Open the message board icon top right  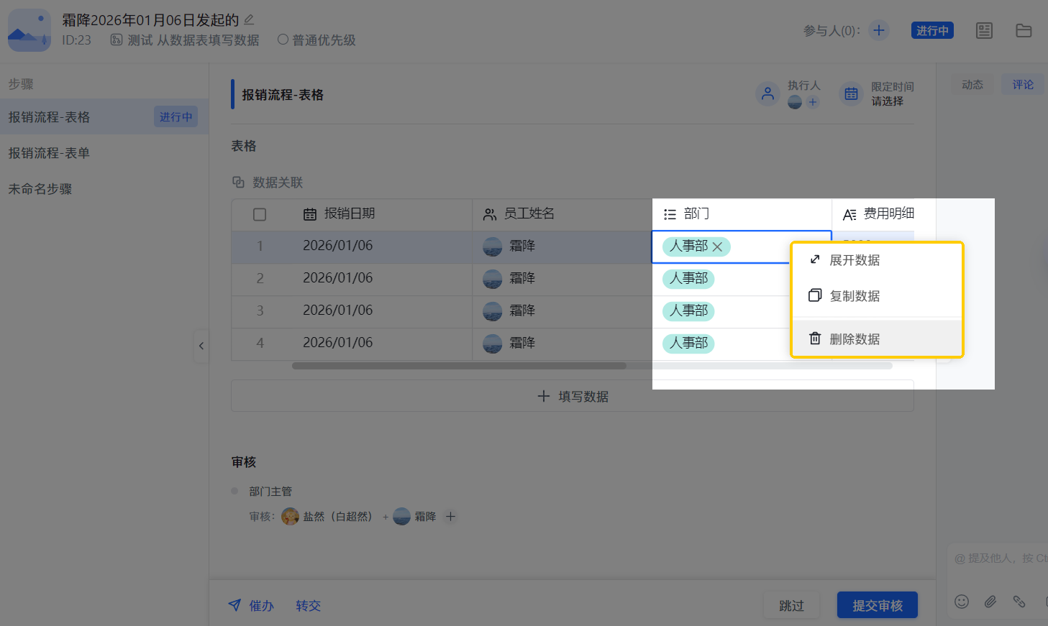click(x=984, y=30)
